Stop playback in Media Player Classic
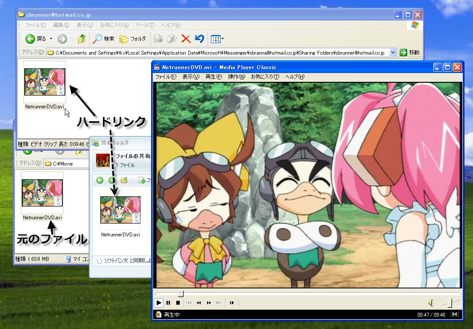The image size is (473, 329). pyautogui.click(x=178, y=303)
